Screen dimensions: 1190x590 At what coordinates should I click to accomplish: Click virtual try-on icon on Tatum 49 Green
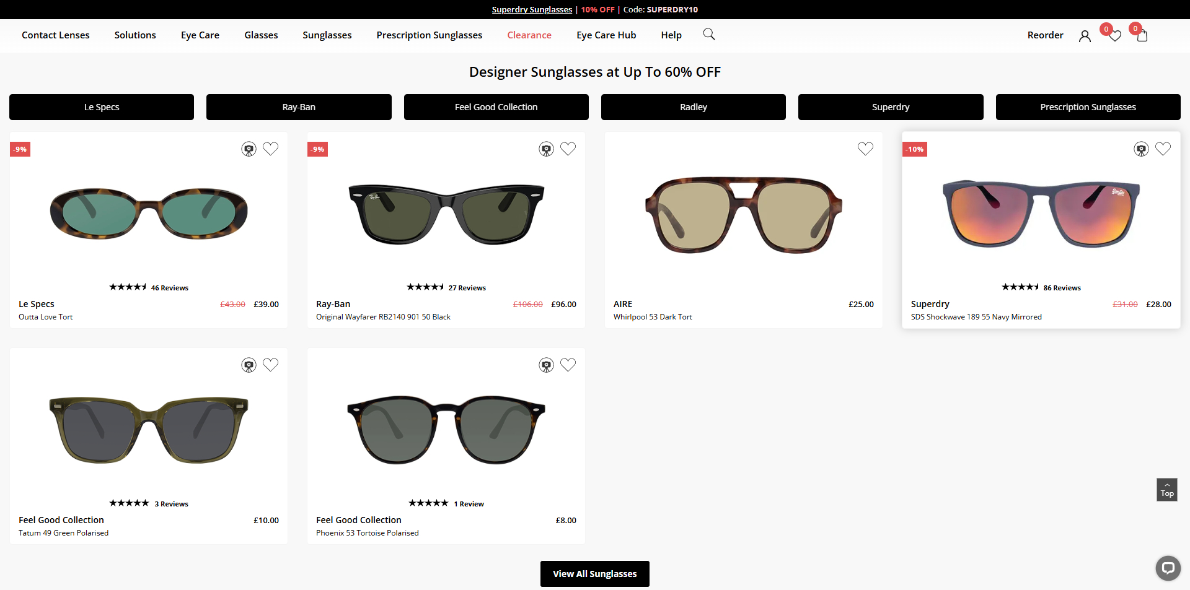[x=249, y=365]
